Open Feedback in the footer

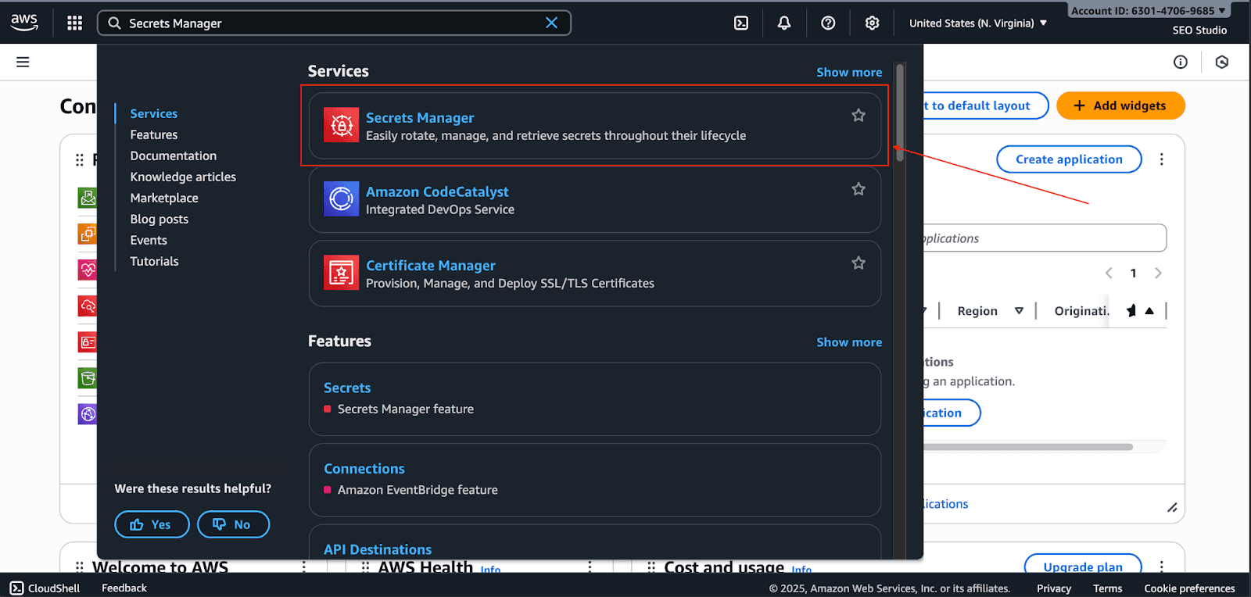point(124,588)
